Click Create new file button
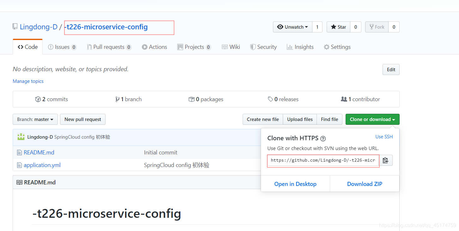Screen dimensions: 459x231 pyautogui.click(x=263, y=119)
